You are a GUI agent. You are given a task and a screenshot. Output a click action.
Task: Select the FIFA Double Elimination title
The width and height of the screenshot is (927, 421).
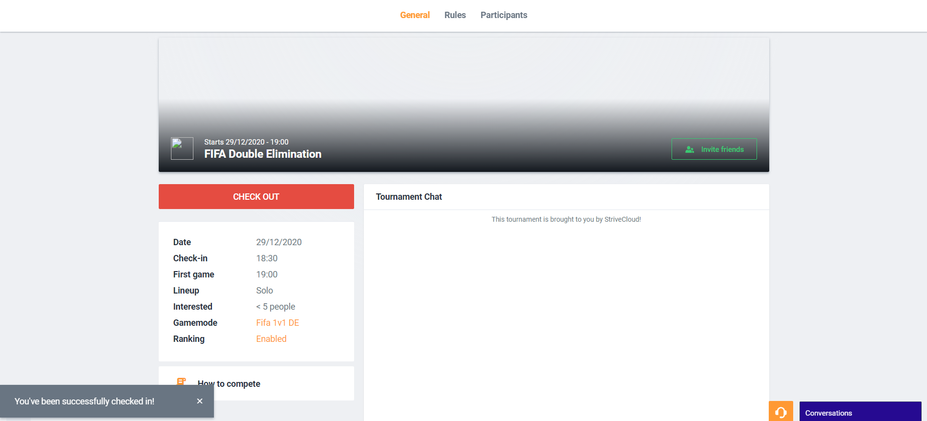[x=263, y=154]
